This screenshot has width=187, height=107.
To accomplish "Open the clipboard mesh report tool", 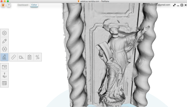I will tap(29, 57).
